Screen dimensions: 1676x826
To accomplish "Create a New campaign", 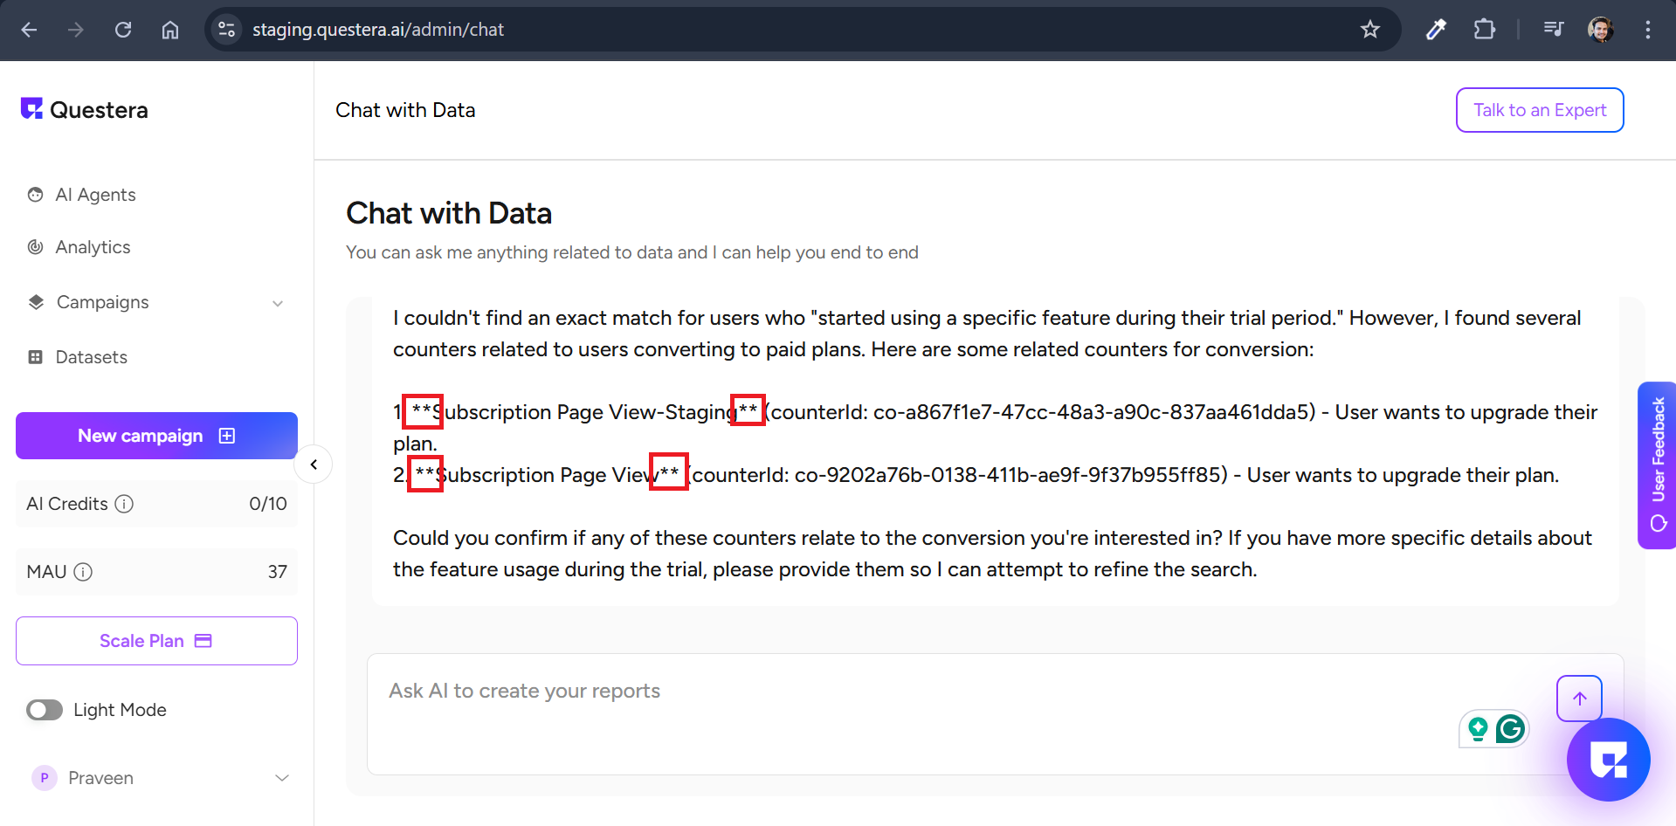I will (x=156, y=436).
